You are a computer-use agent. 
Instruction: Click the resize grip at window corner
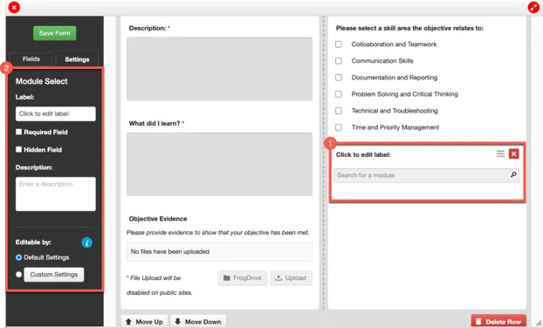(539, 324)
